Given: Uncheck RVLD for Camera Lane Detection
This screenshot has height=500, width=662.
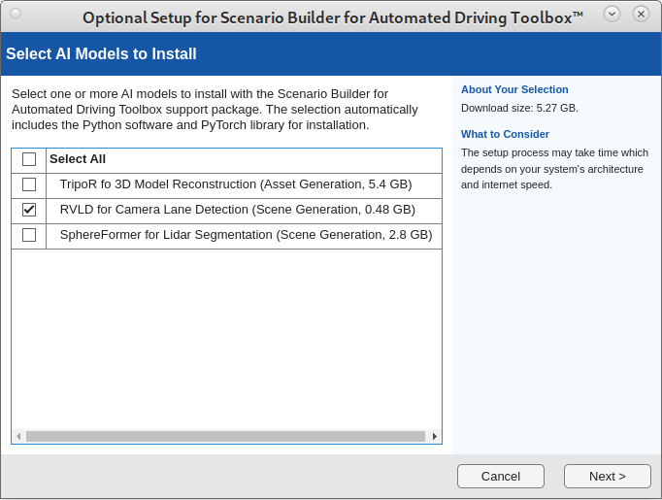Looking at the screenshot, I should pyautogui.click(x=29, y=210).
